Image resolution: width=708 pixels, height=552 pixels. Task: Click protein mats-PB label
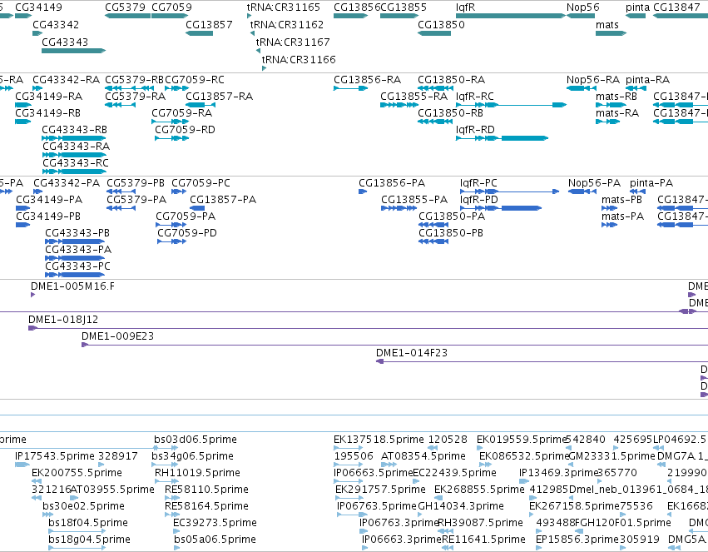(621, 200)
